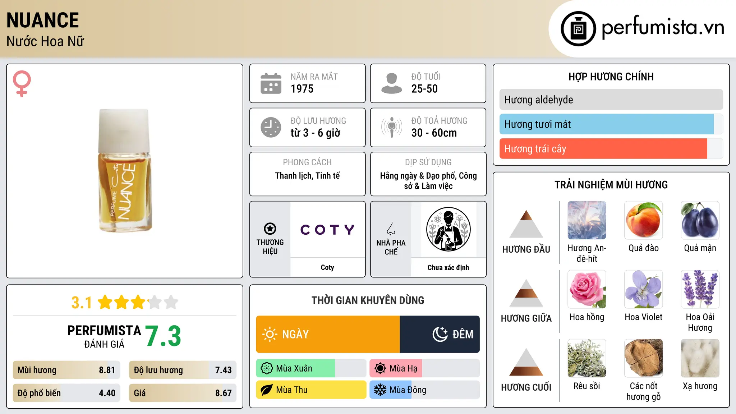
Task: Click the Hợp hương chính heading
Action: click(x=611, y=77)
